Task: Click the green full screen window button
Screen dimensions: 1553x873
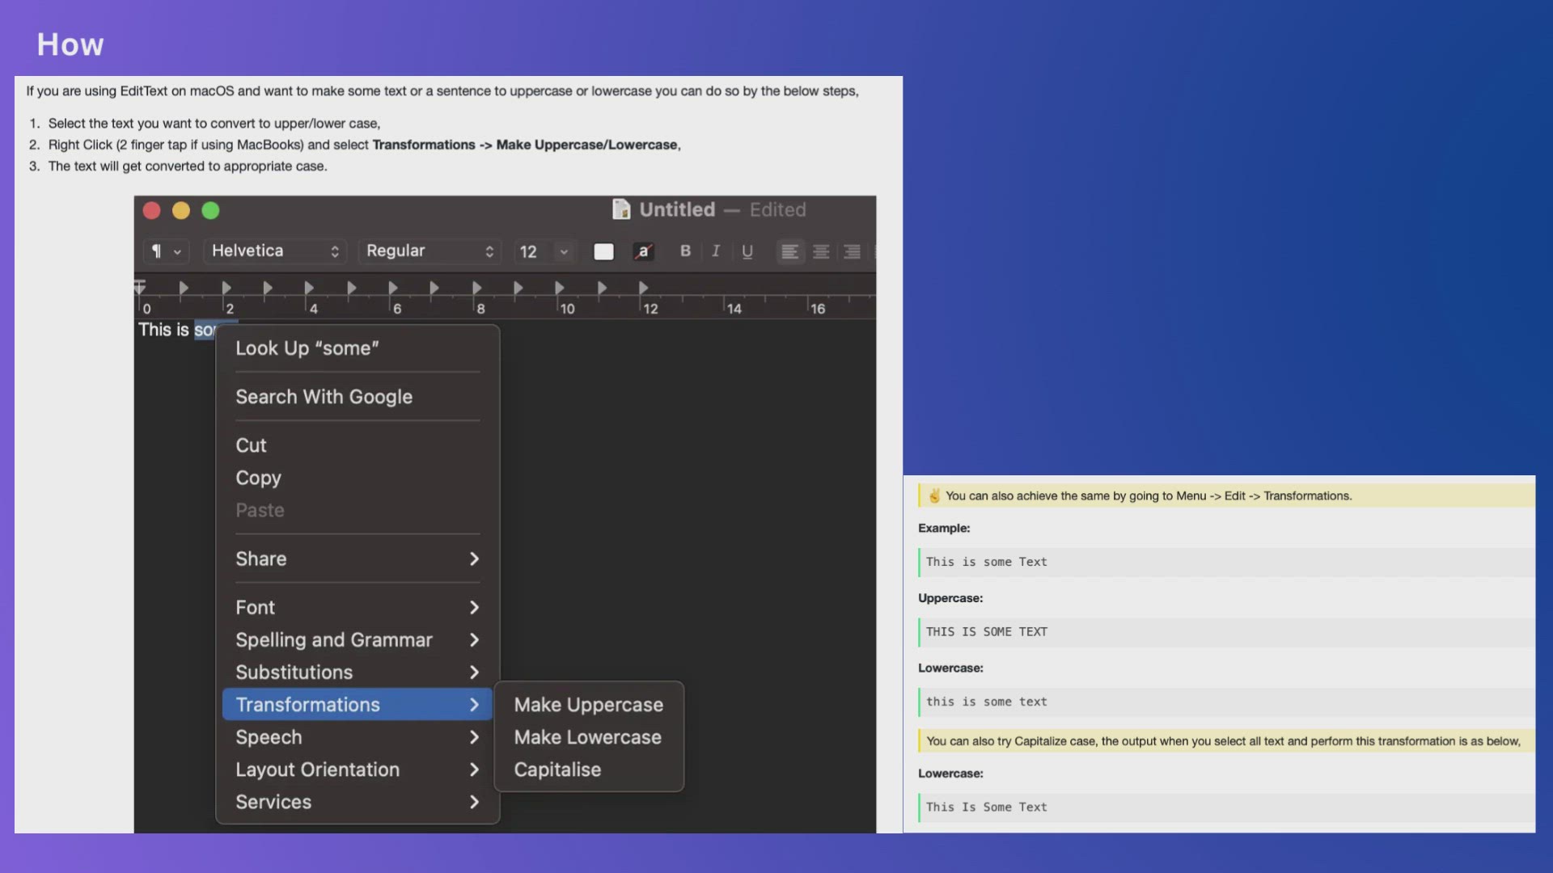Action: [x=210, y=211]
